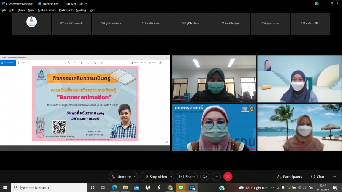
Task: Open the Audio & Video menu
Action: (x=46, y=10)
